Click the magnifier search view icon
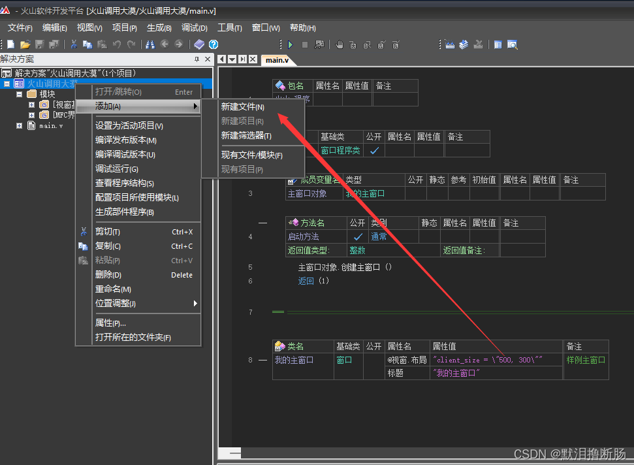This screenshot has height=465, width=634. pyautogui.click(x=513, y=44)
